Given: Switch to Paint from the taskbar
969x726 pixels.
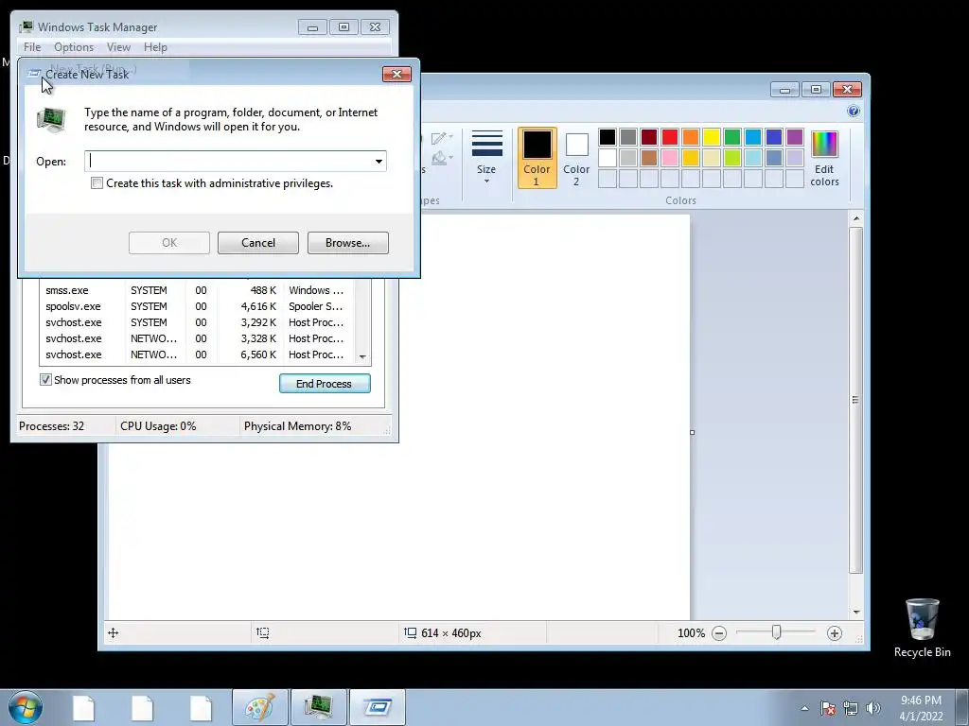Looking at the screenshot, I should click(260, 707).
